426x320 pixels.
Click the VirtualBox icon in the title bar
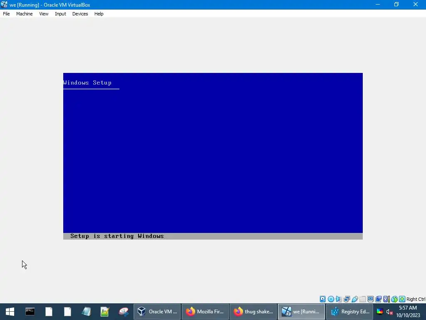4,5
